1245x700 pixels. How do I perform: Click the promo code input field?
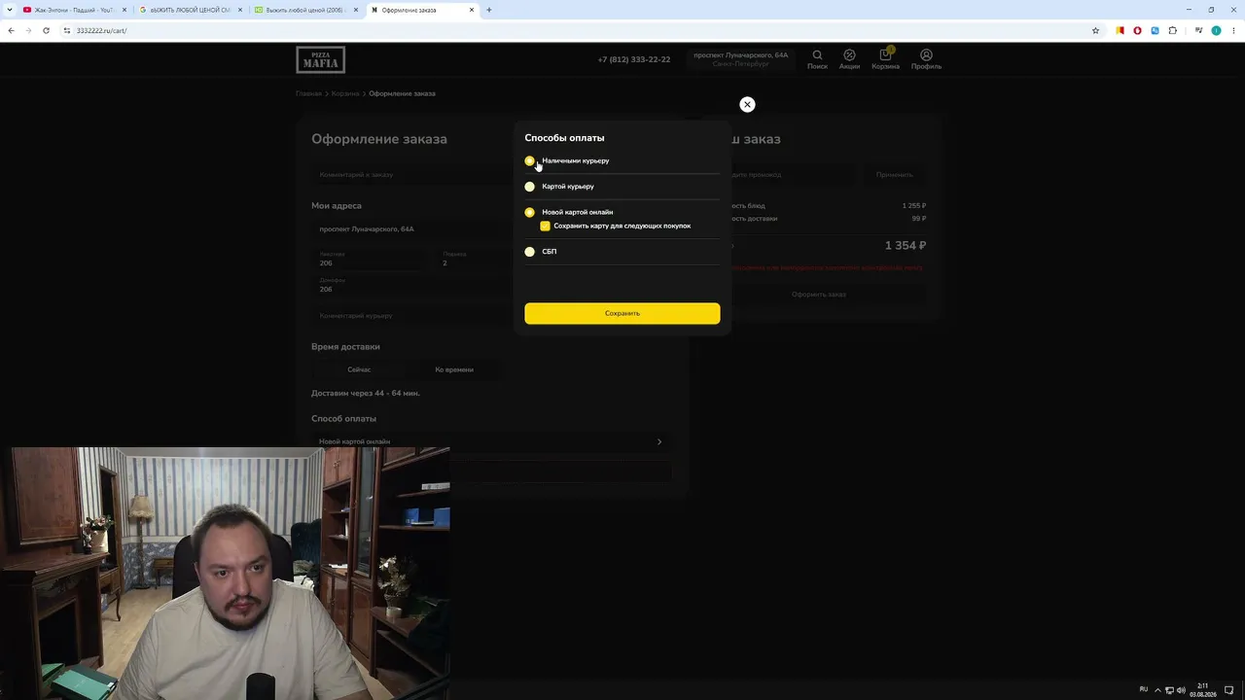(792, 175)
